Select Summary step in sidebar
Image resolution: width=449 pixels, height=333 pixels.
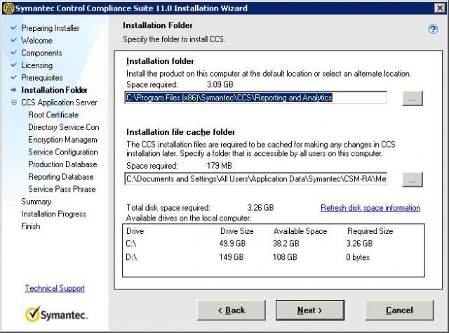point(36,202)
